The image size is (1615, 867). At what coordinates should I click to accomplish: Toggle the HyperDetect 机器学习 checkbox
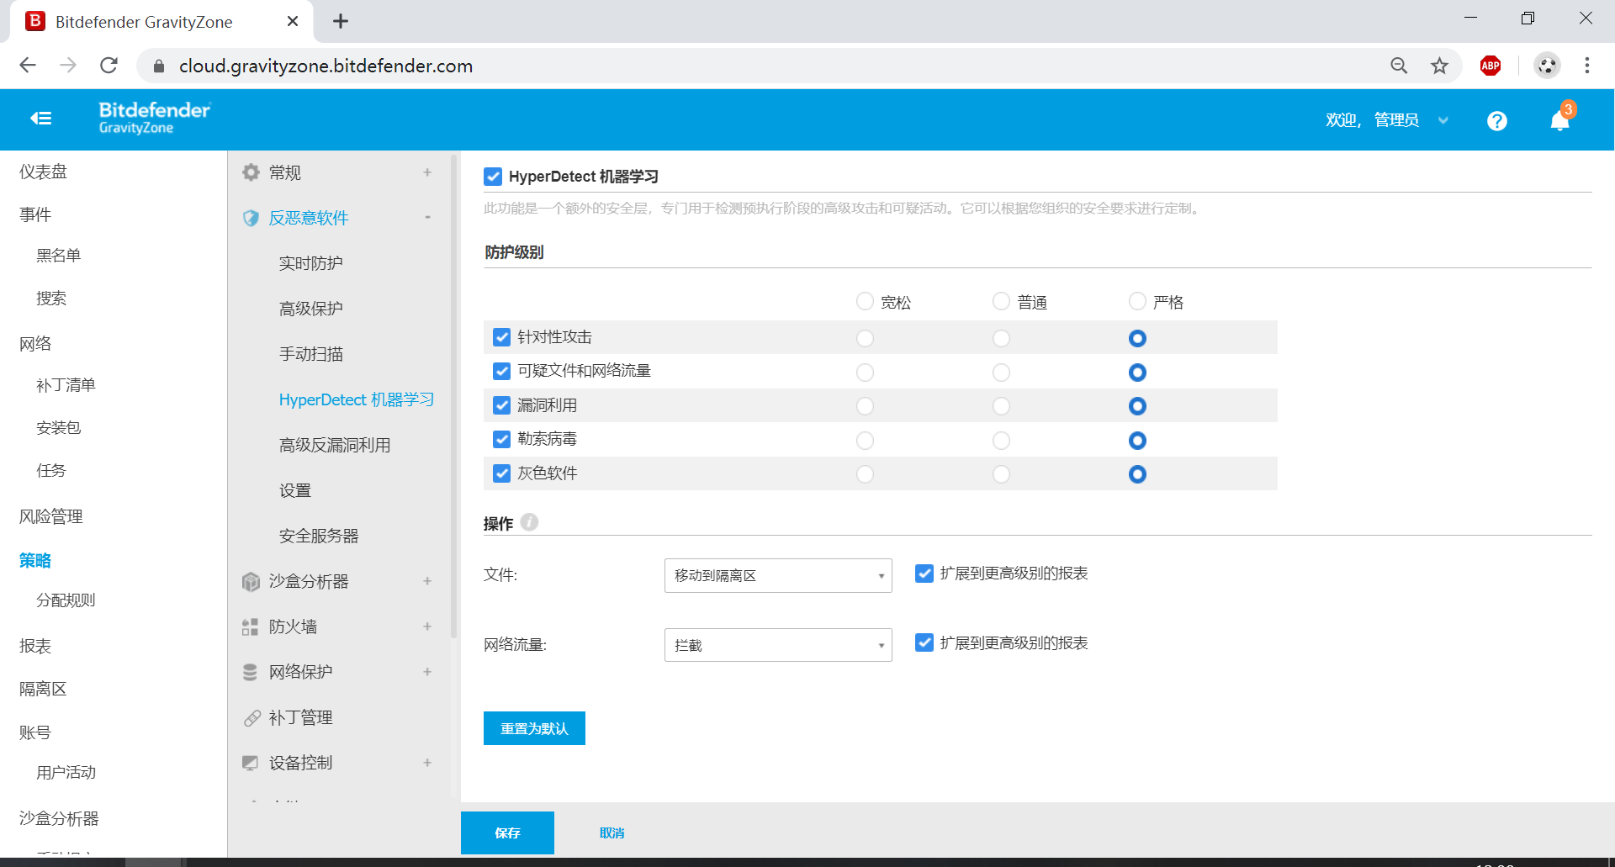pyautogui.click(x=493, y=177)
